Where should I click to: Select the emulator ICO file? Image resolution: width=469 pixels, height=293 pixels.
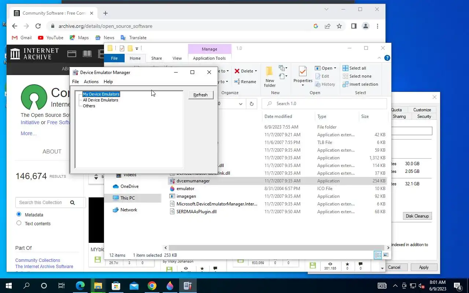[277, 189]
